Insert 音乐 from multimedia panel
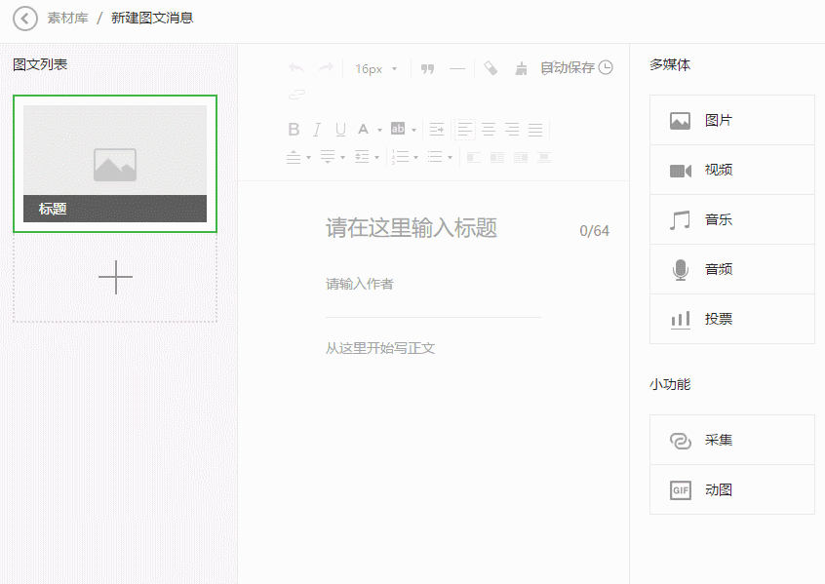Viewport: 825px width, 584px height. 732,219
